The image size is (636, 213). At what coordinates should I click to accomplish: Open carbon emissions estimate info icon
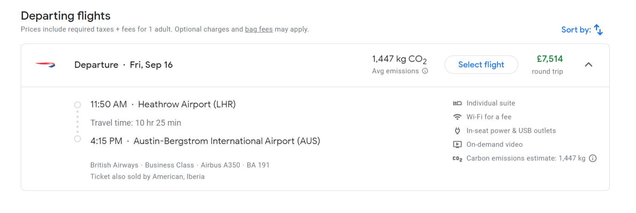593,158
